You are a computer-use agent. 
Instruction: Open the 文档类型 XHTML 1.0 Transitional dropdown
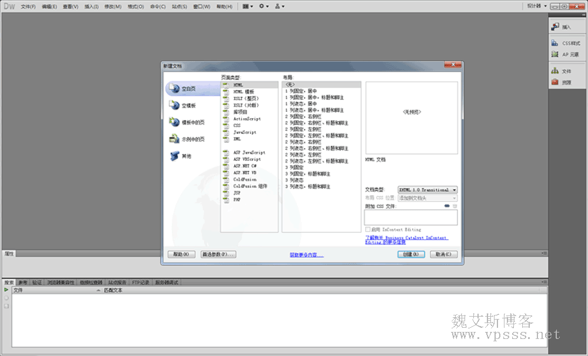[x=427, y=190]
